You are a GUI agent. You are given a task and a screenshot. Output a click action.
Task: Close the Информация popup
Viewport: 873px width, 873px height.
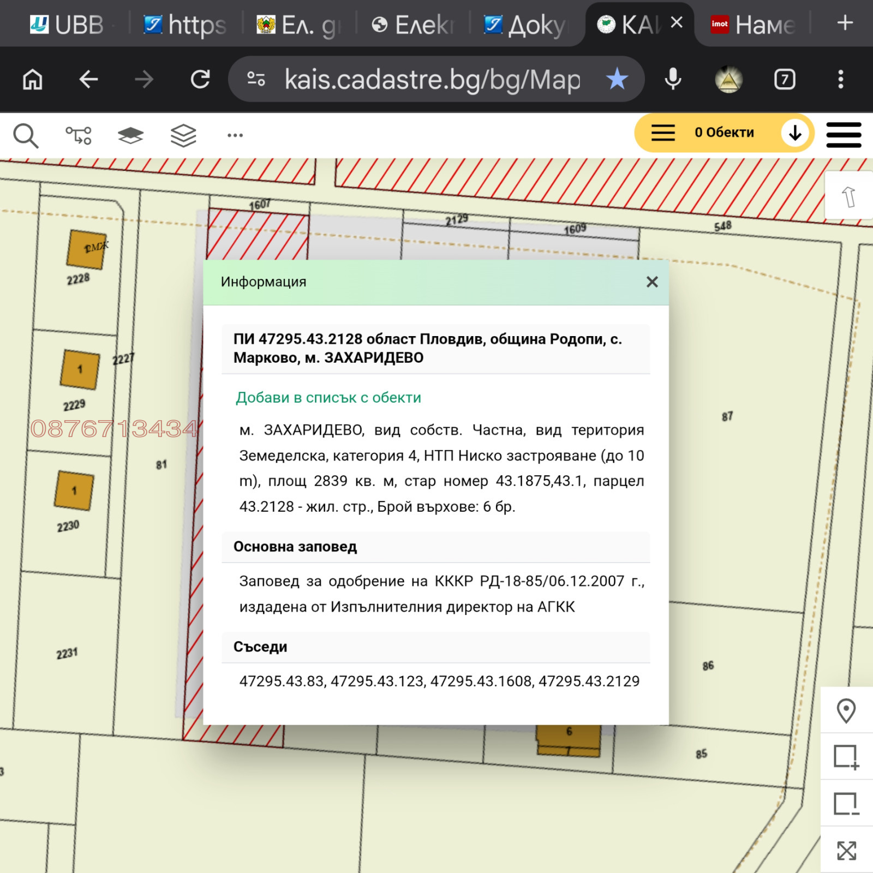pyautogui.click(x=652, y=282)
